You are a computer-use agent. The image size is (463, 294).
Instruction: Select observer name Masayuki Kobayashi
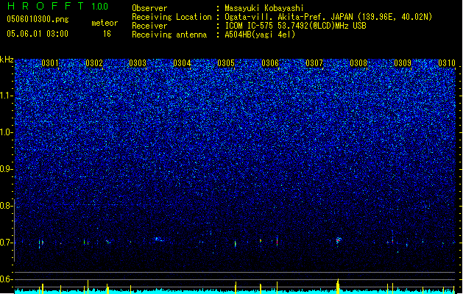click(x=264, y=8)
